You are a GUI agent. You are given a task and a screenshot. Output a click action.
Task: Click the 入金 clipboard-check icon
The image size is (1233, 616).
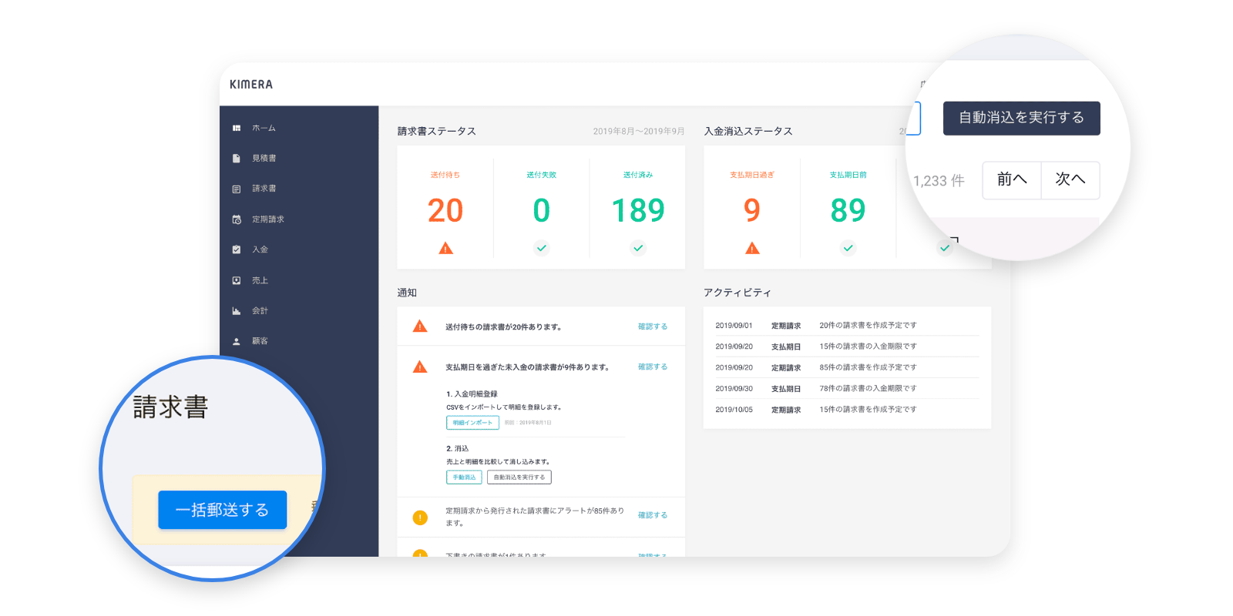(237, 249)
